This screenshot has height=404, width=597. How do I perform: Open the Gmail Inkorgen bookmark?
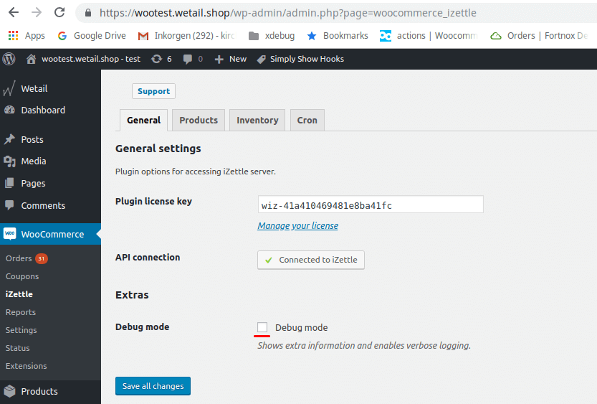click(186, 35)
